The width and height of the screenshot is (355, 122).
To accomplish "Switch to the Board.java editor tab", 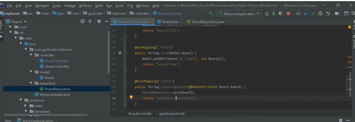I will [170, 22].
